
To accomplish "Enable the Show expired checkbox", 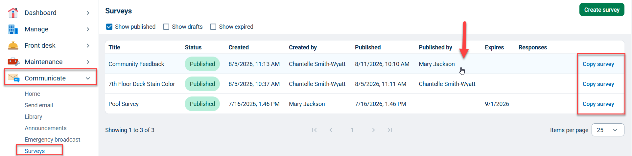I will coord(213,26).
